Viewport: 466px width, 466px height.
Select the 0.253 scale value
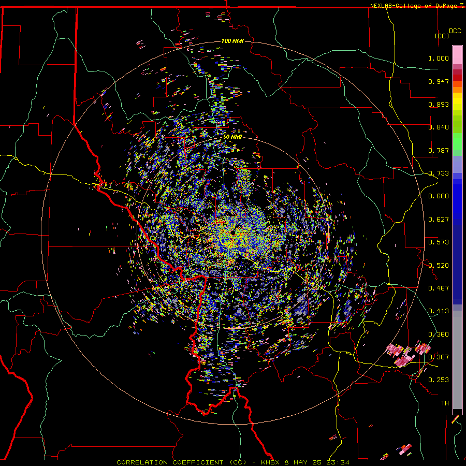pos(439,380)
